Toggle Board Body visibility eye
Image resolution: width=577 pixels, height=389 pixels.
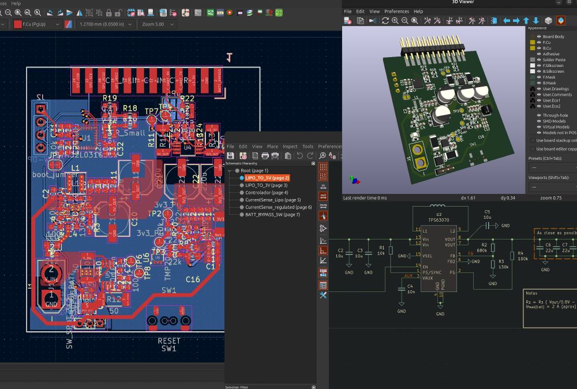(539, 36)
